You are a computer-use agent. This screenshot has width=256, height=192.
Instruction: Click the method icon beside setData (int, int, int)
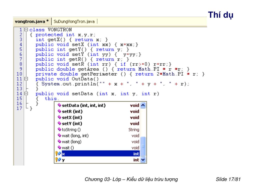(59, 105)
